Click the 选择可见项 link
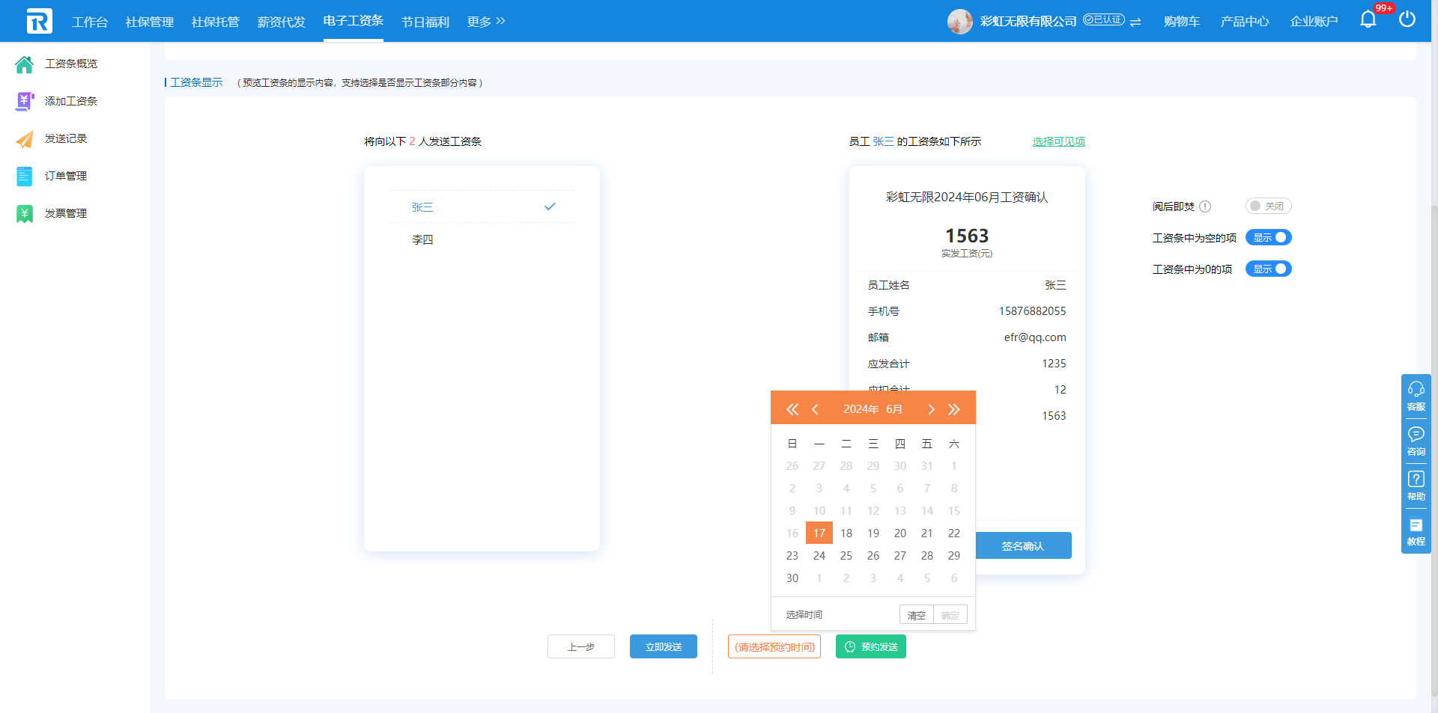 click(x=1058, y=141)
